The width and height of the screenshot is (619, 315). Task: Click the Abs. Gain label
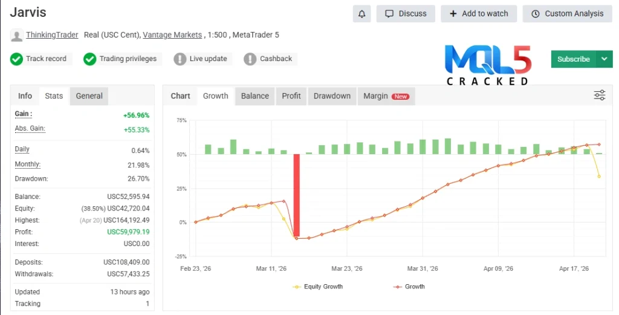click(x=30, y=128)
